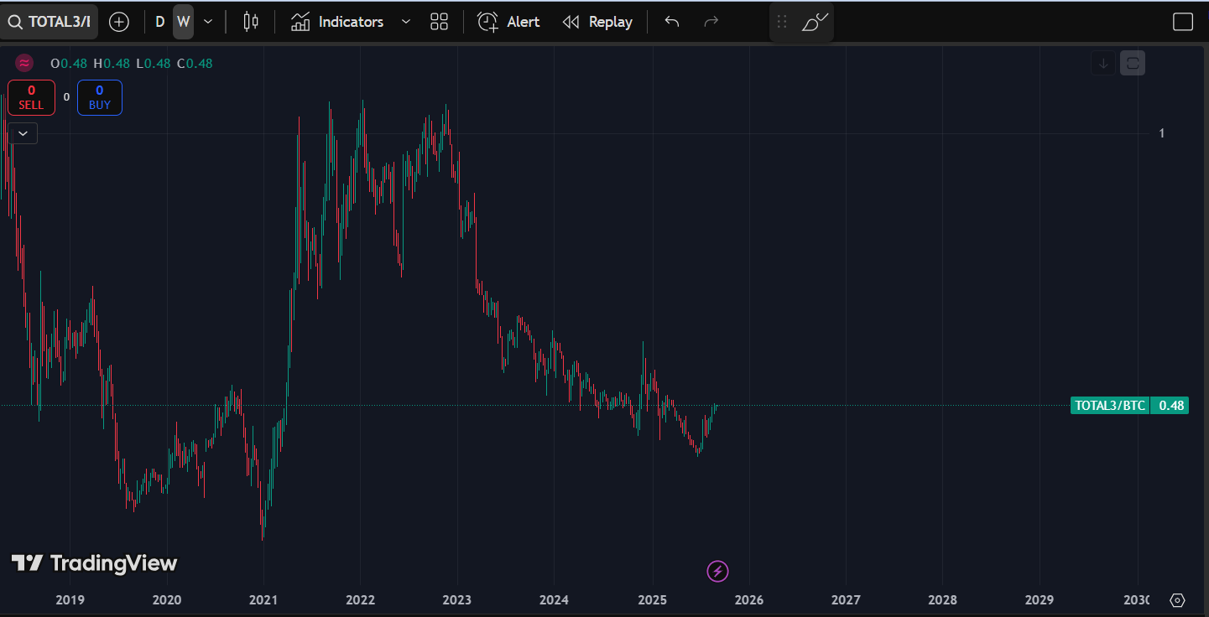Click the 0.48 current price tag
Image resolution: width=1209 pixels, height=617 pixels.
1170,406
